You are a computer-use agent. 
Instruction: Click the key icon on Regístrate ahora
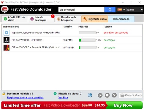coord(85,19)
